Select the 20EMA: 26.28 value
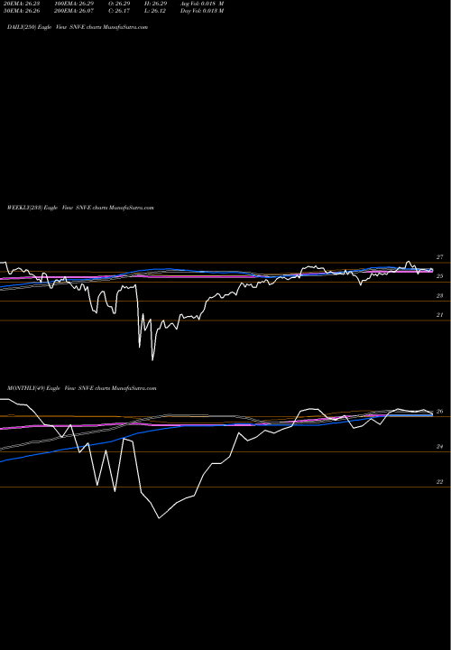Viewport: 451px width, 650px height. [x=22, y=4]
